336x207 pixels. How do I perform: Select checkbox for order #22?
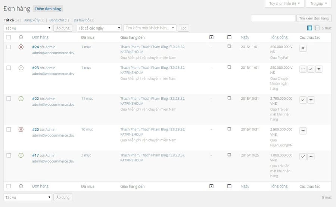9,99
